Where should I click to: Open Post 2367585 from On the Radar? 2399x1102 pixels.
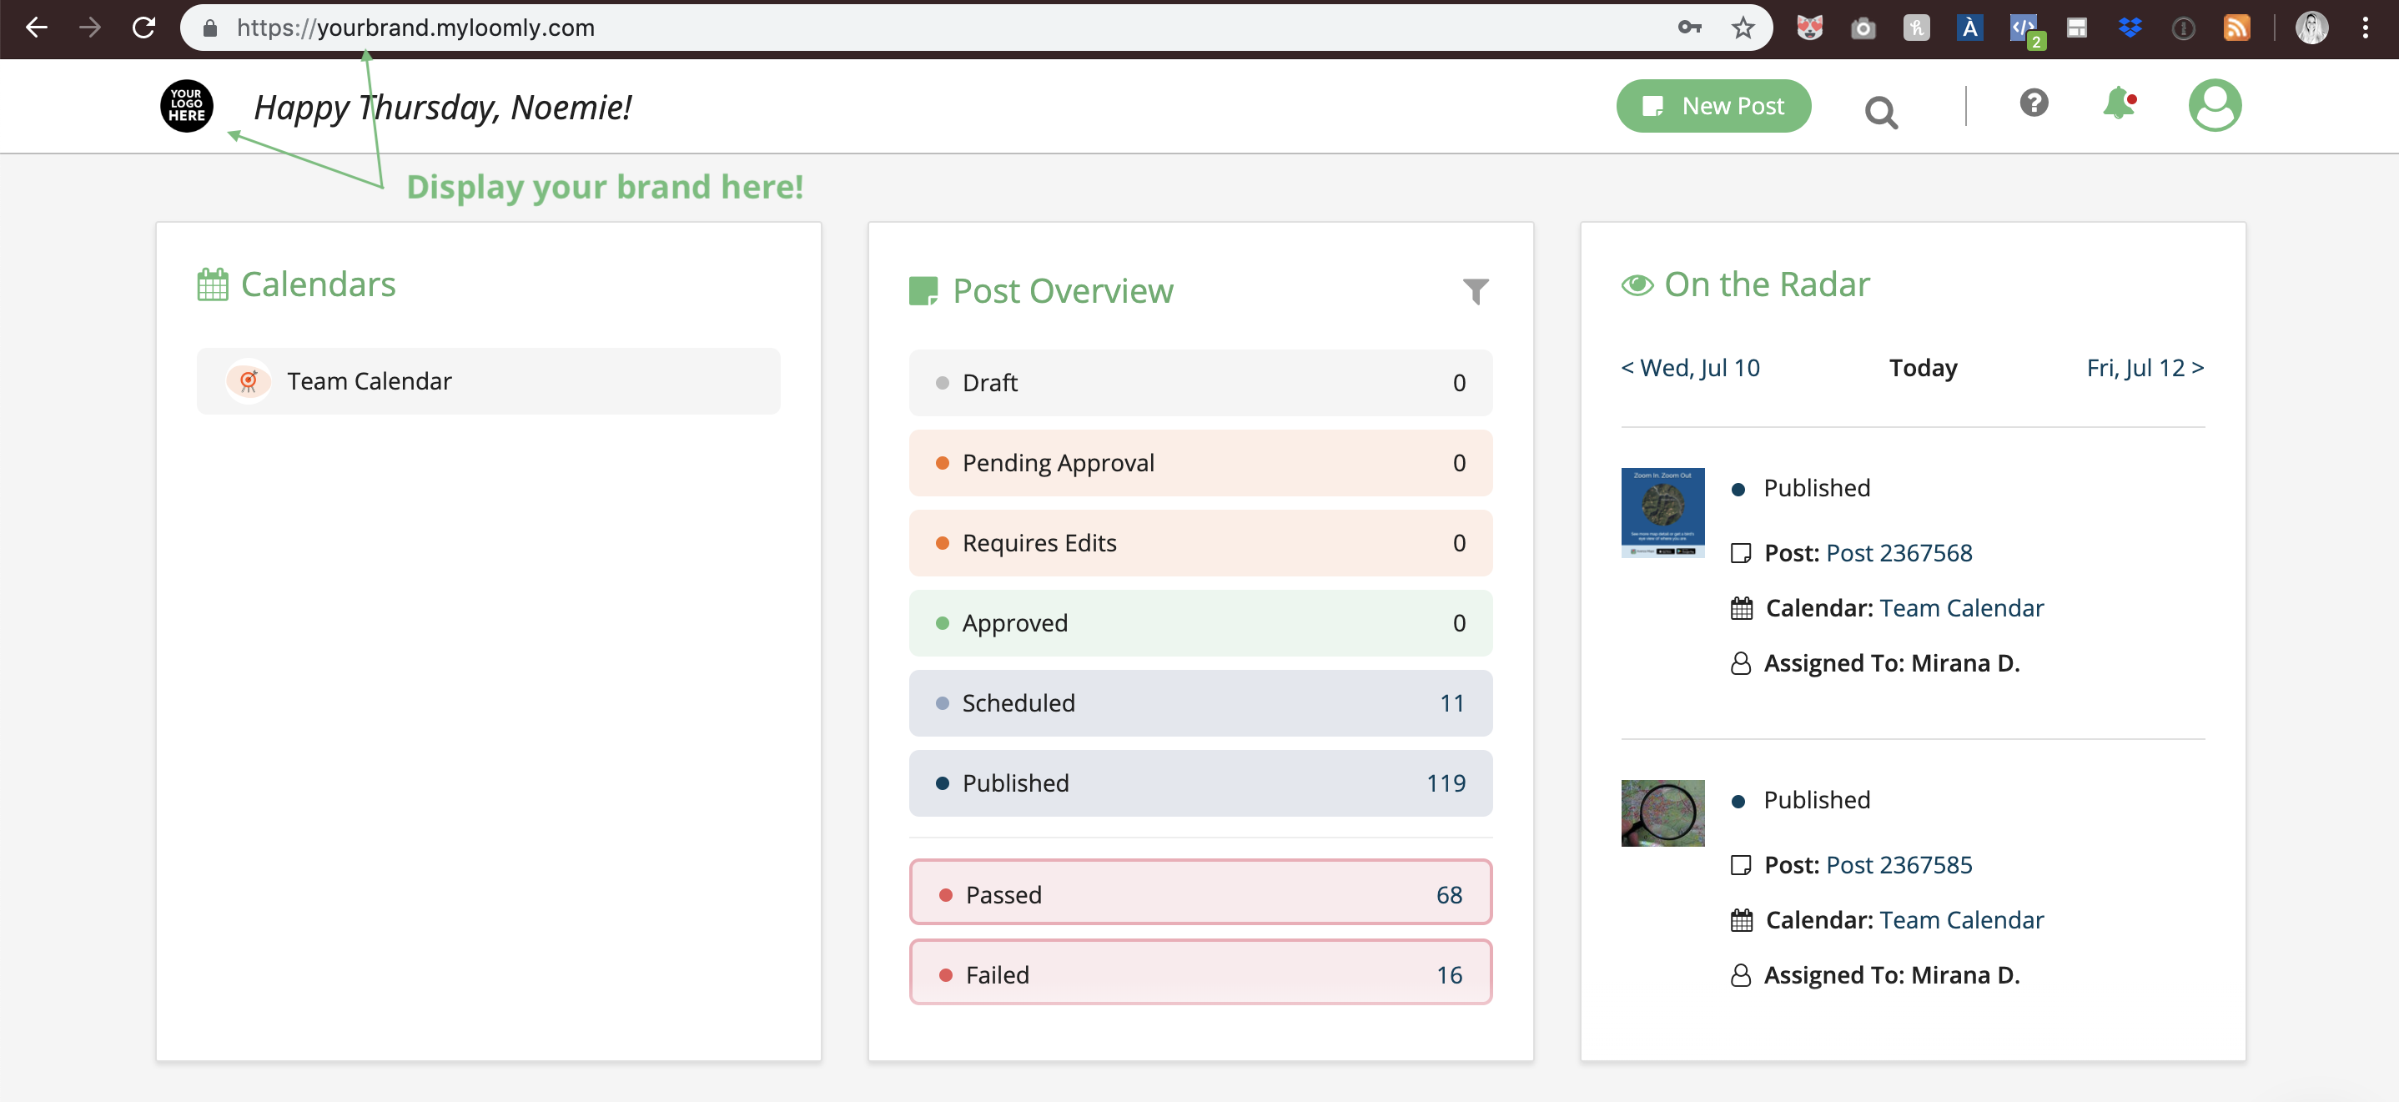(x=1898, y=864)
